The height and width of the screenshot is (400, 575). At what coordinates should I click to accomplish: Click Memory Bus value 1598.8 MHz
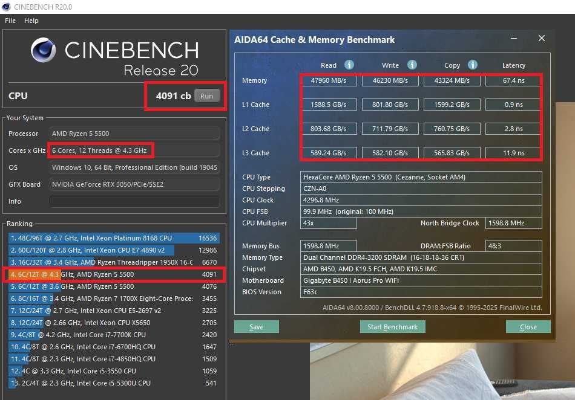click(x=329, y=246)
